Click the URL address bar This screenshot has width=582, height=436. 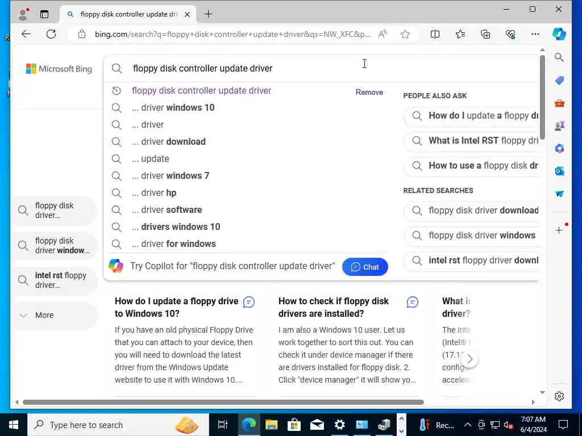click(232, 34)
